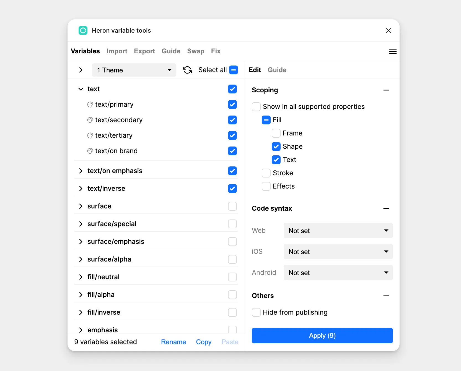The width and height of the screenshot is (461, 371).
Task: Click the Apply (9) button
Action: 322,336
